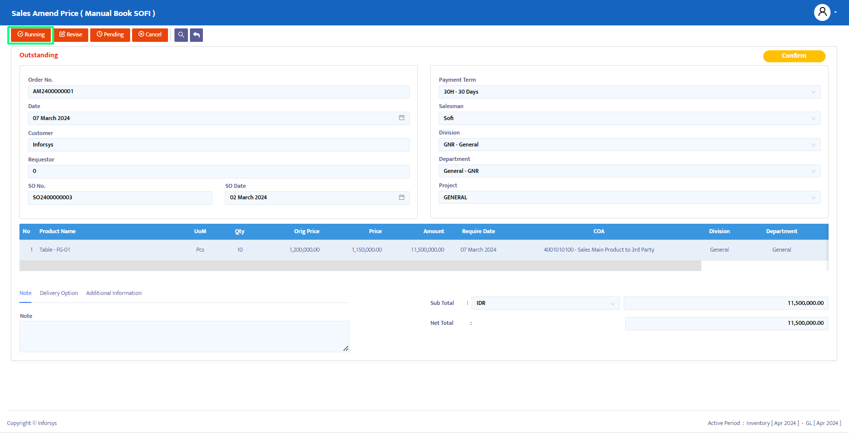This screenshot has width=849, height=433.
Task: Expand the Payment Term dropdown
Action: pyautogui.click(x=629, y=92)
